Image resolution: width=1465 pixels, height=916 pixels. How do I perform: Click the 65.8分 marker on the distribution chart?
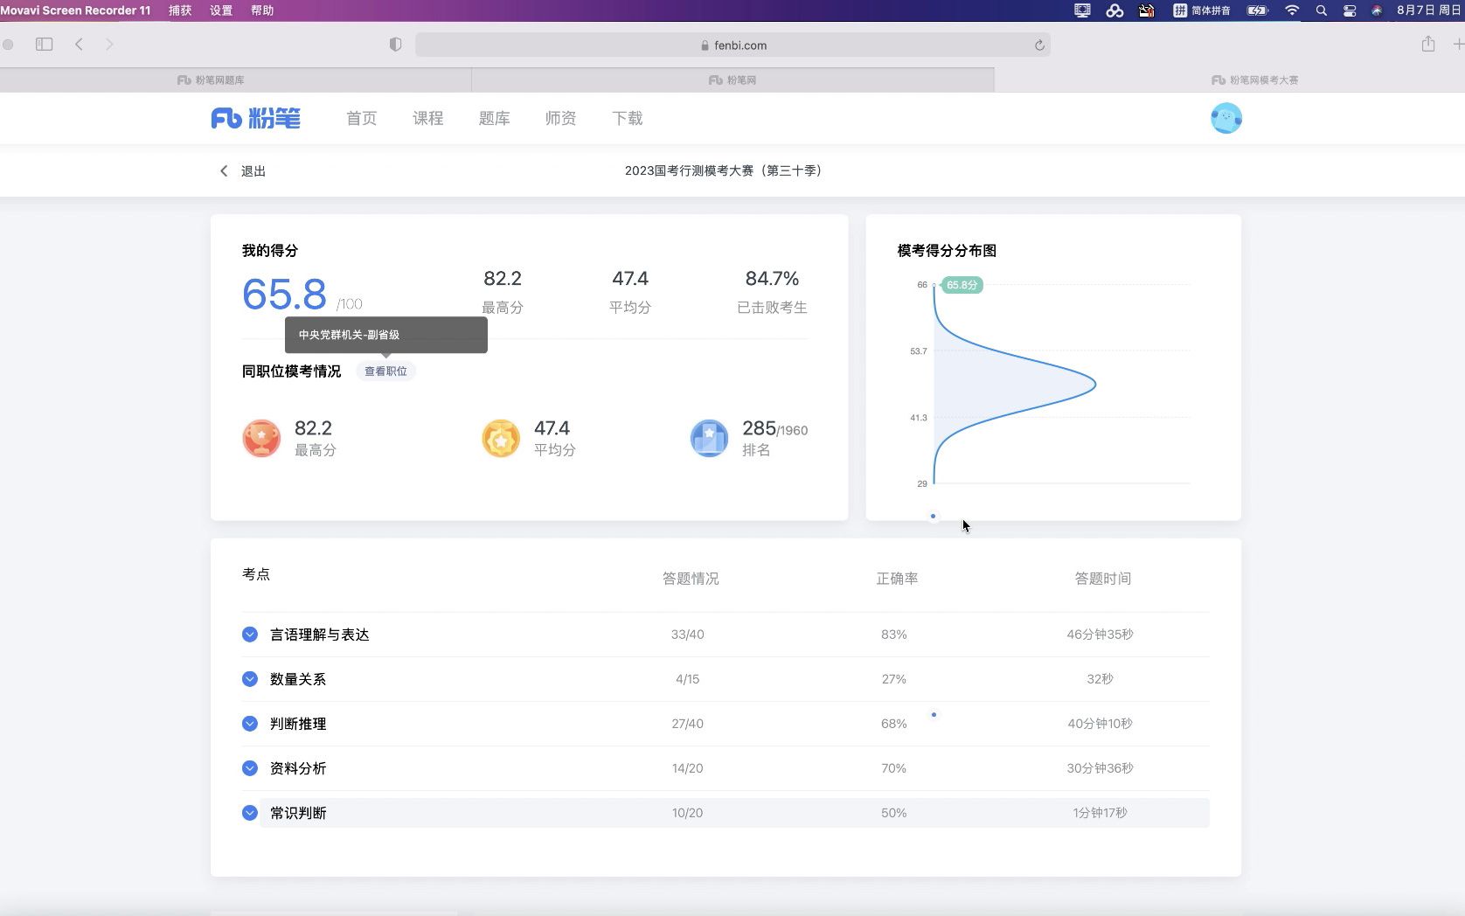point(962,285)
